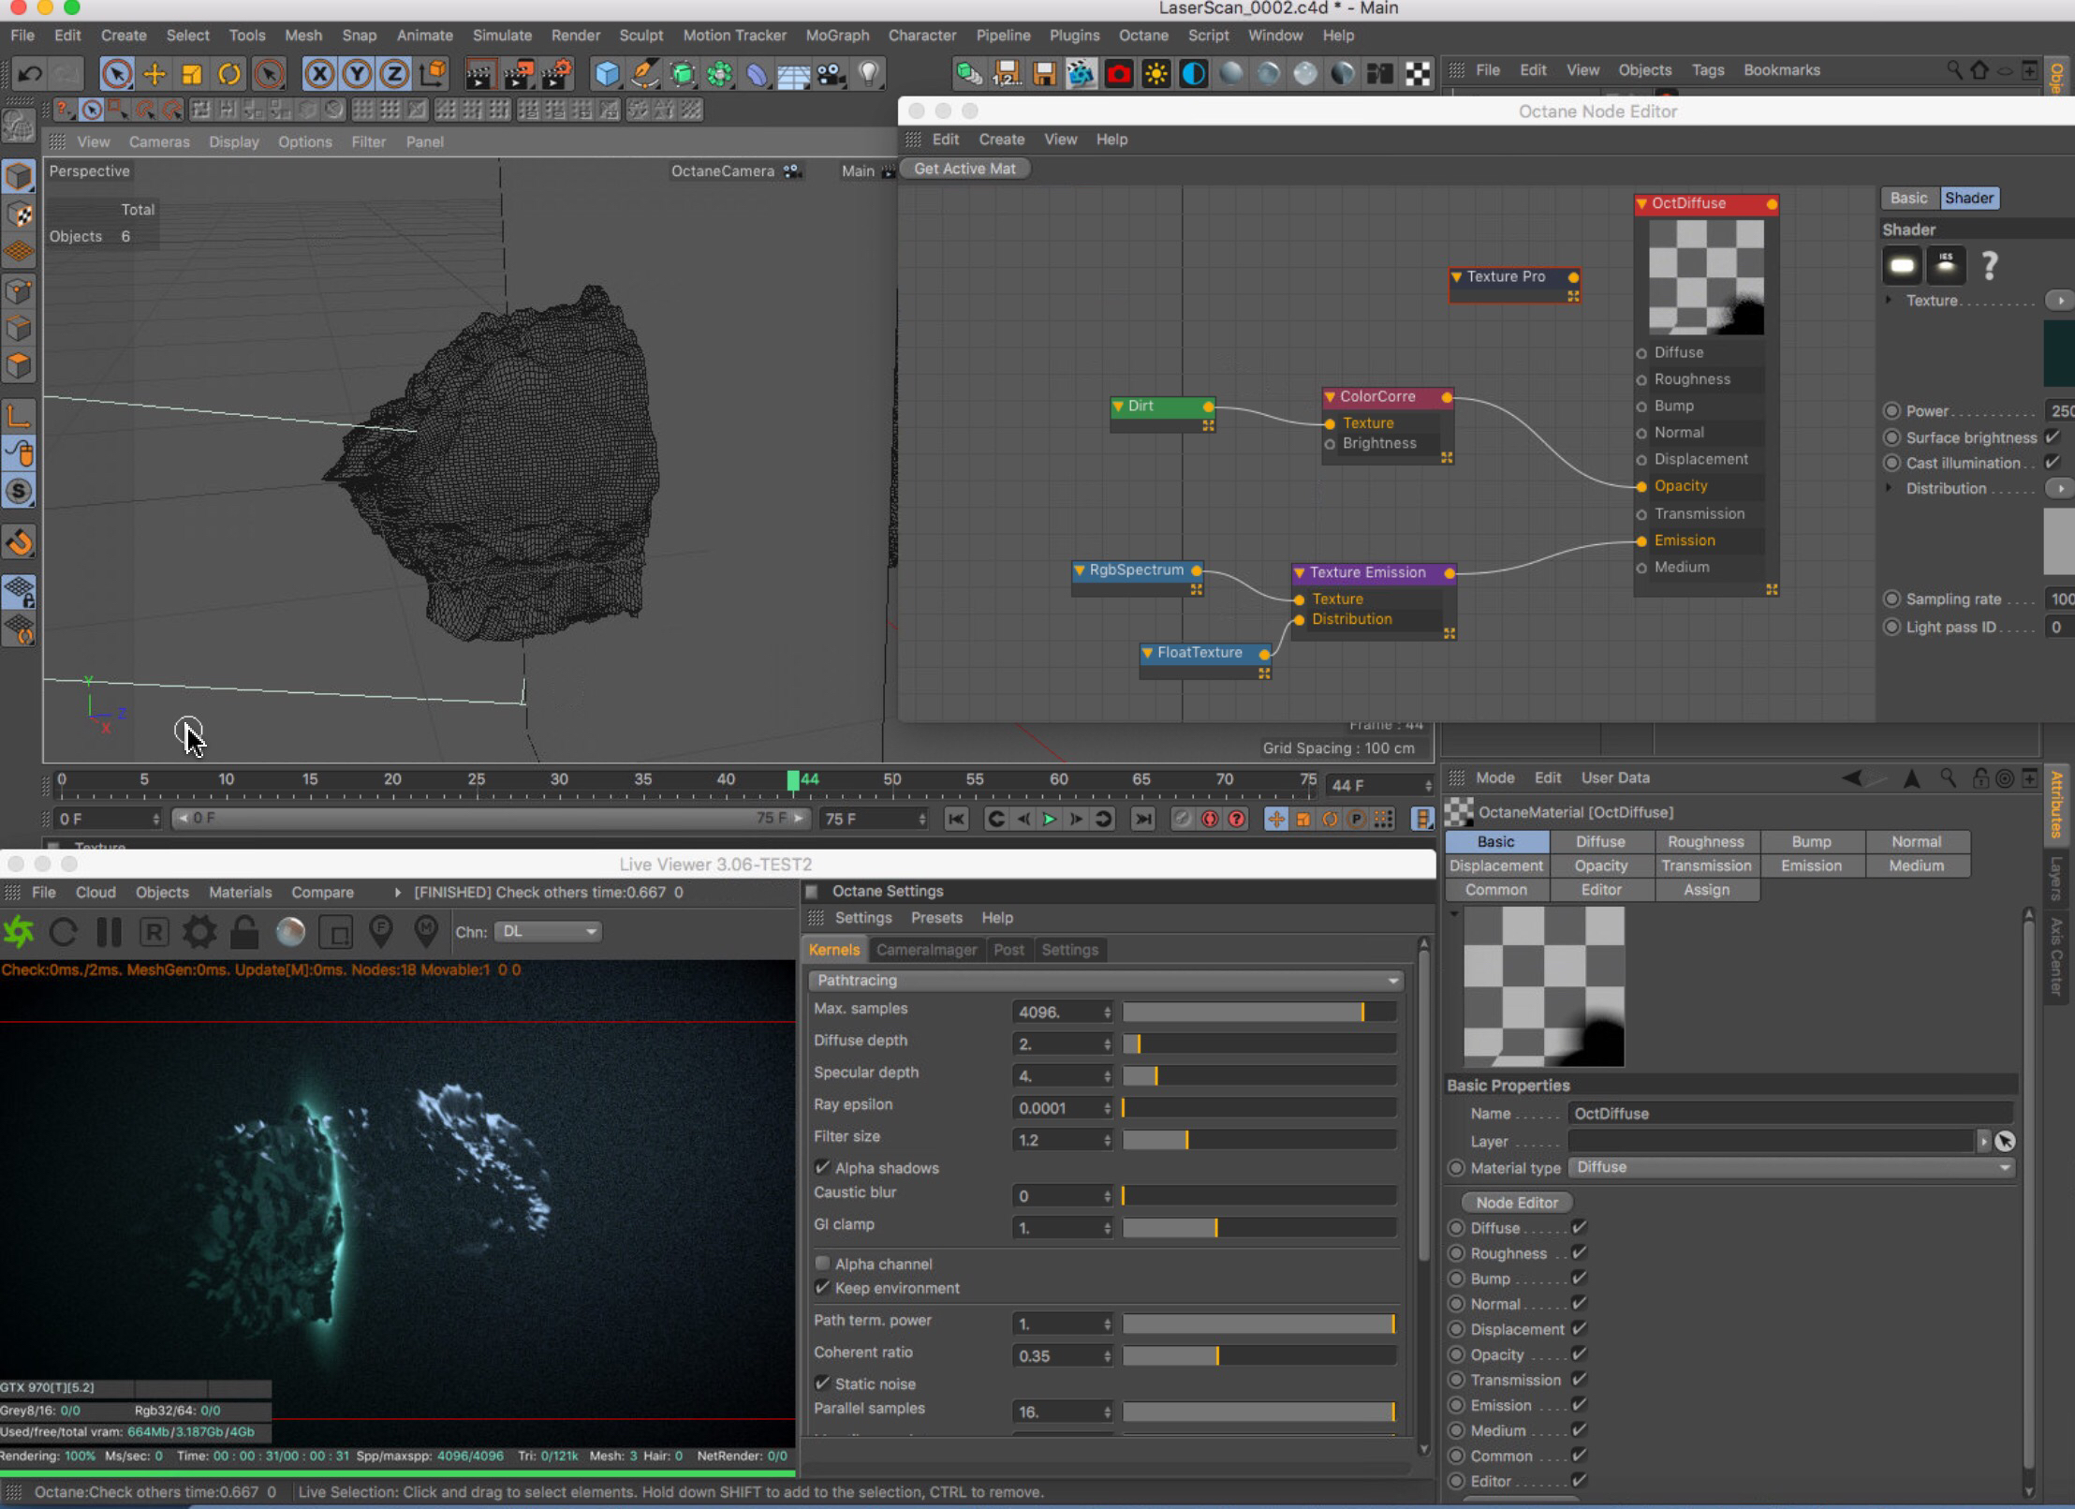Open the MoGraph menu

(837, 36)
